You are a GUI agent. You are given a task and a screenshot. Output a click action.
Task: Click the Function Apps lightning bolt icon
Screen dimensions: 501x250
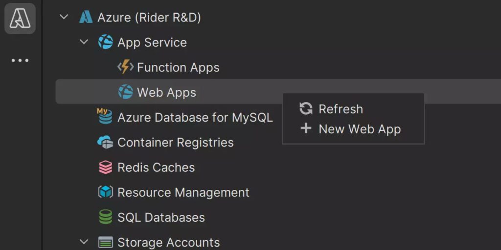click(125, 67)
